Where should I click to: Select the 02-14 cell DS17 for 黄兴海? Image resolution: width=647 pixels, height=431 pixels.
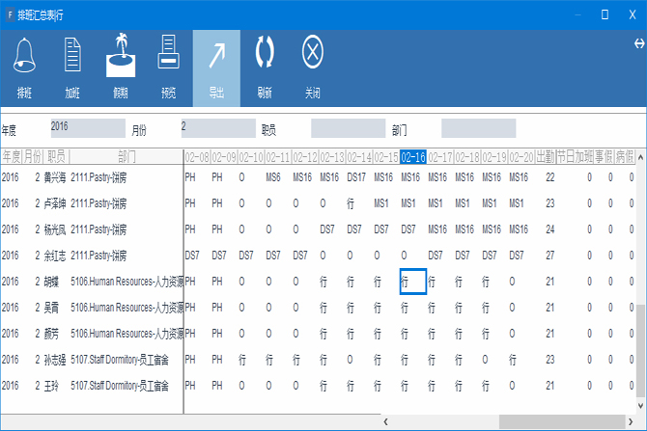[x=356, y=177]
